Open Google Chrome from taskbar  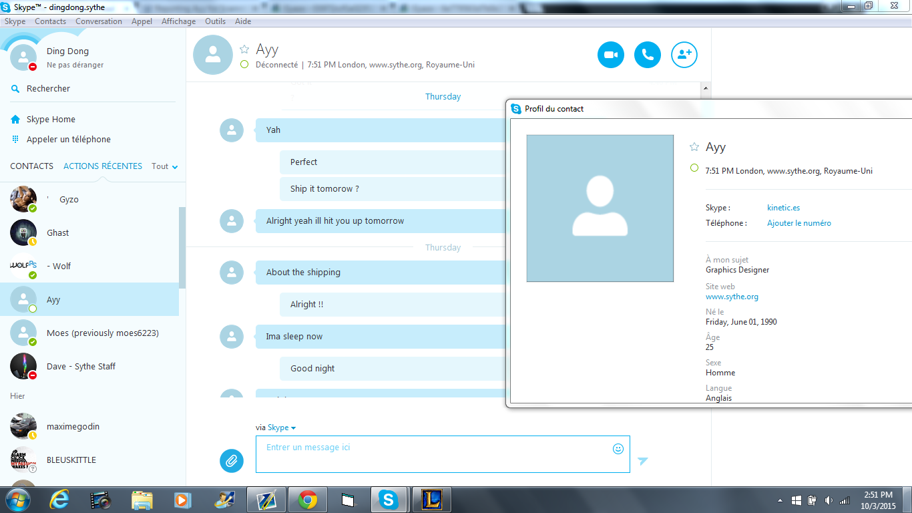tap(308, 500)
